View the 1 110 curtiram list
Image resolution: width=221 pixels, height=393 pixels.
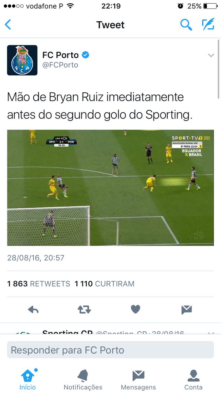(x=104, y=284)
